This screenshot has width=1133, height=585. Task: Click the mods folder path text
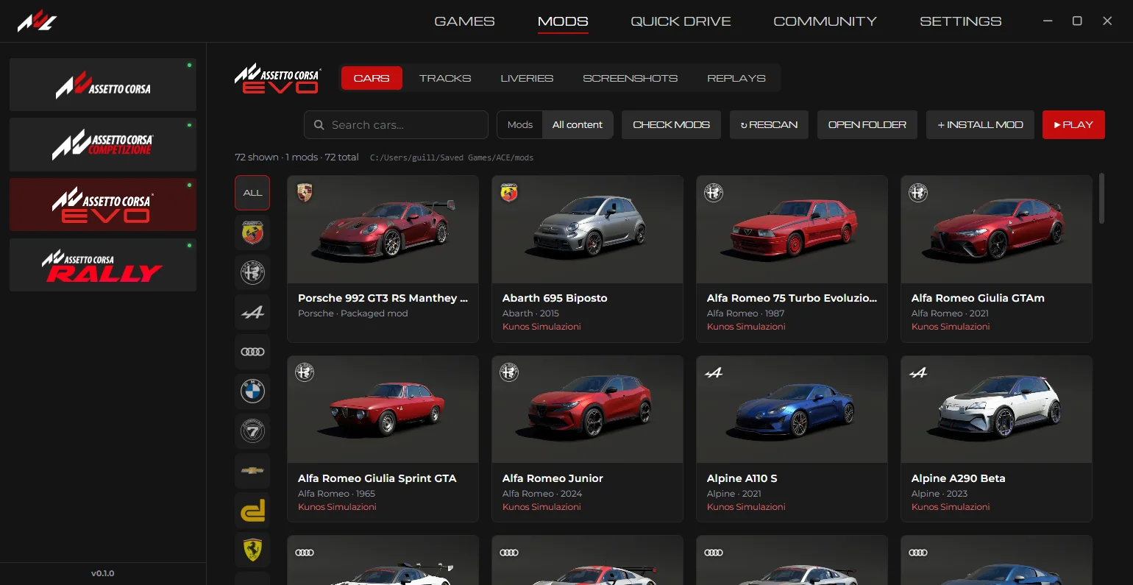point(452,157)
